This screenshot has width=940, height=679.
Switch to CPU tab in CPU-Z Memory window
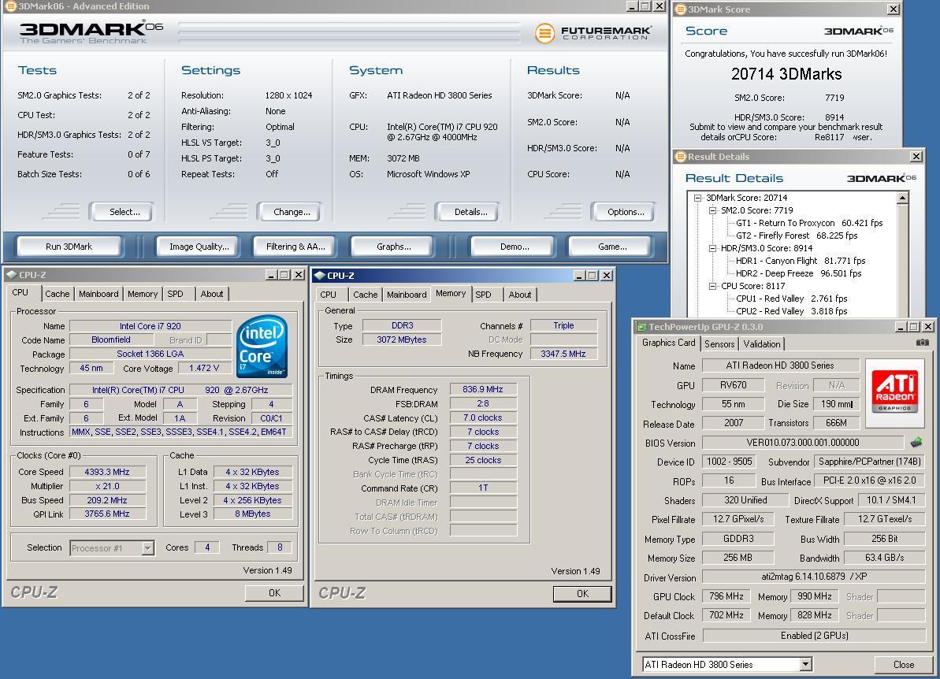pos(328,295)
